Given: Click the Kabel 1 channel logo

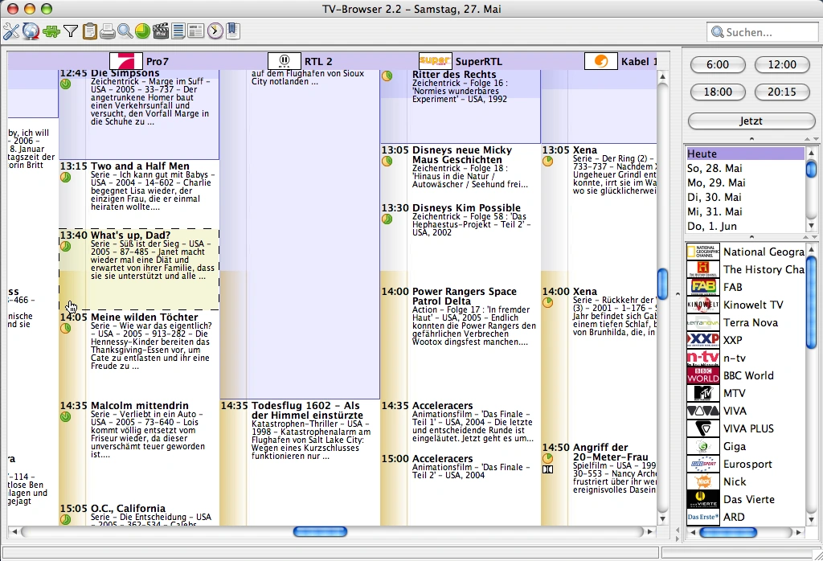Looking at the screenshot, I should (x=601, y=61).
